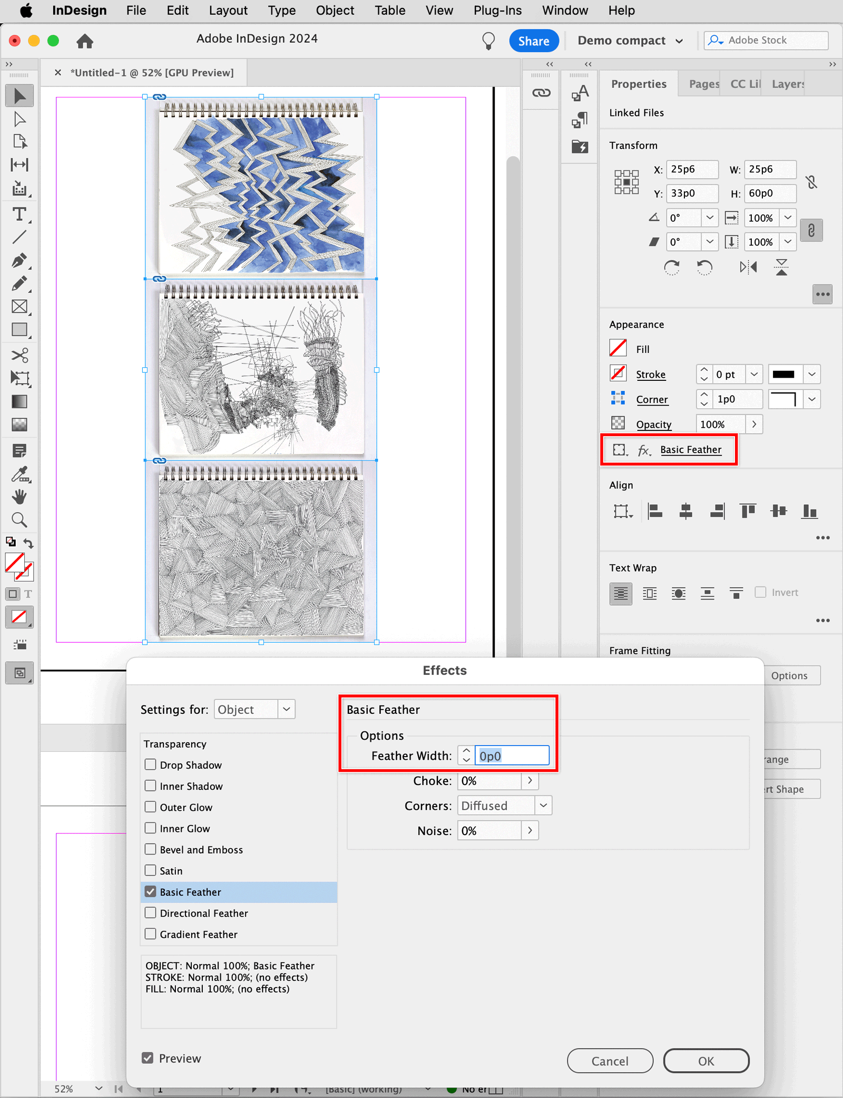This screenshot has width=843, height=1098.
Task: Select the Gap tool
Action: pos(19,165)
